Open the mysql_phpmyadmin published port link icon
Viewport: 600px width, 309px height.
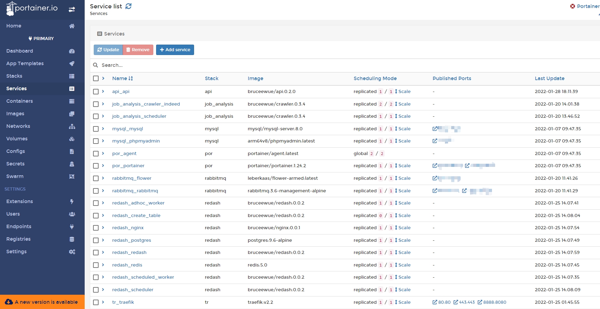(435, 141)
